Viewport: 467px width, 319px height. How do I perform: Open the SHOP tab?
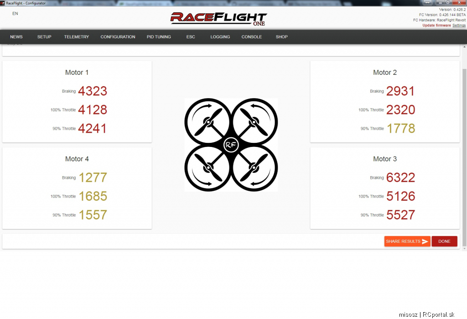click(281, 37)
